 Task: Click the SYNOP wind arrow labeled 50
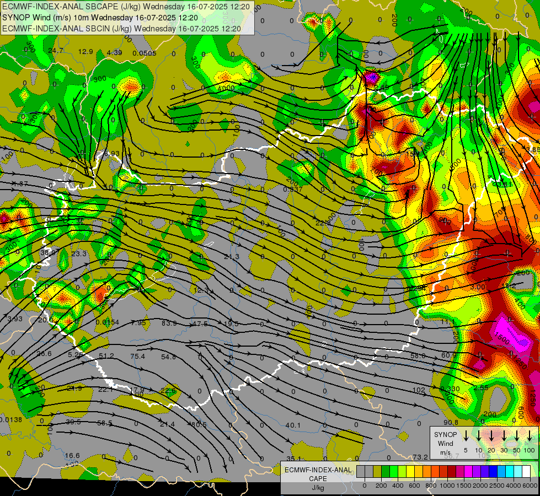coord(517,435)
